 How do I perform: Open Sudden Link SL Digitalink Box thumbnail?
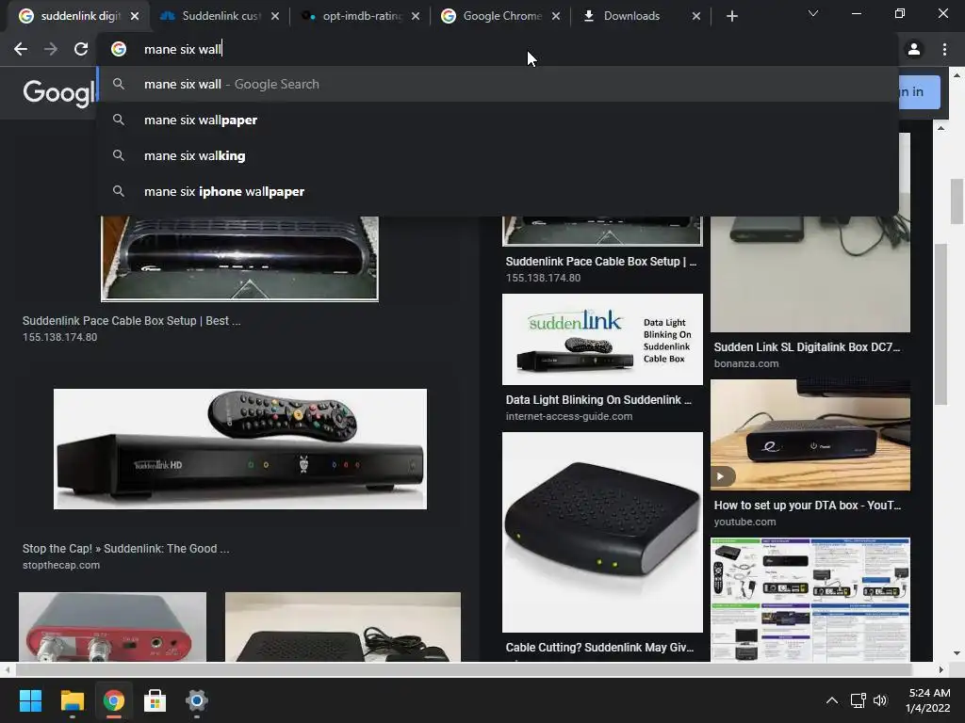click(x=810, y=274)
